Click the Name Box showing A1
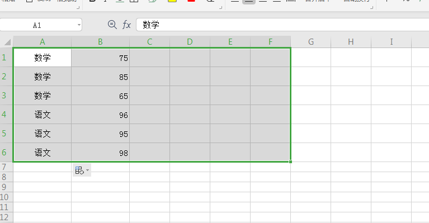 [x=40, y=25]
